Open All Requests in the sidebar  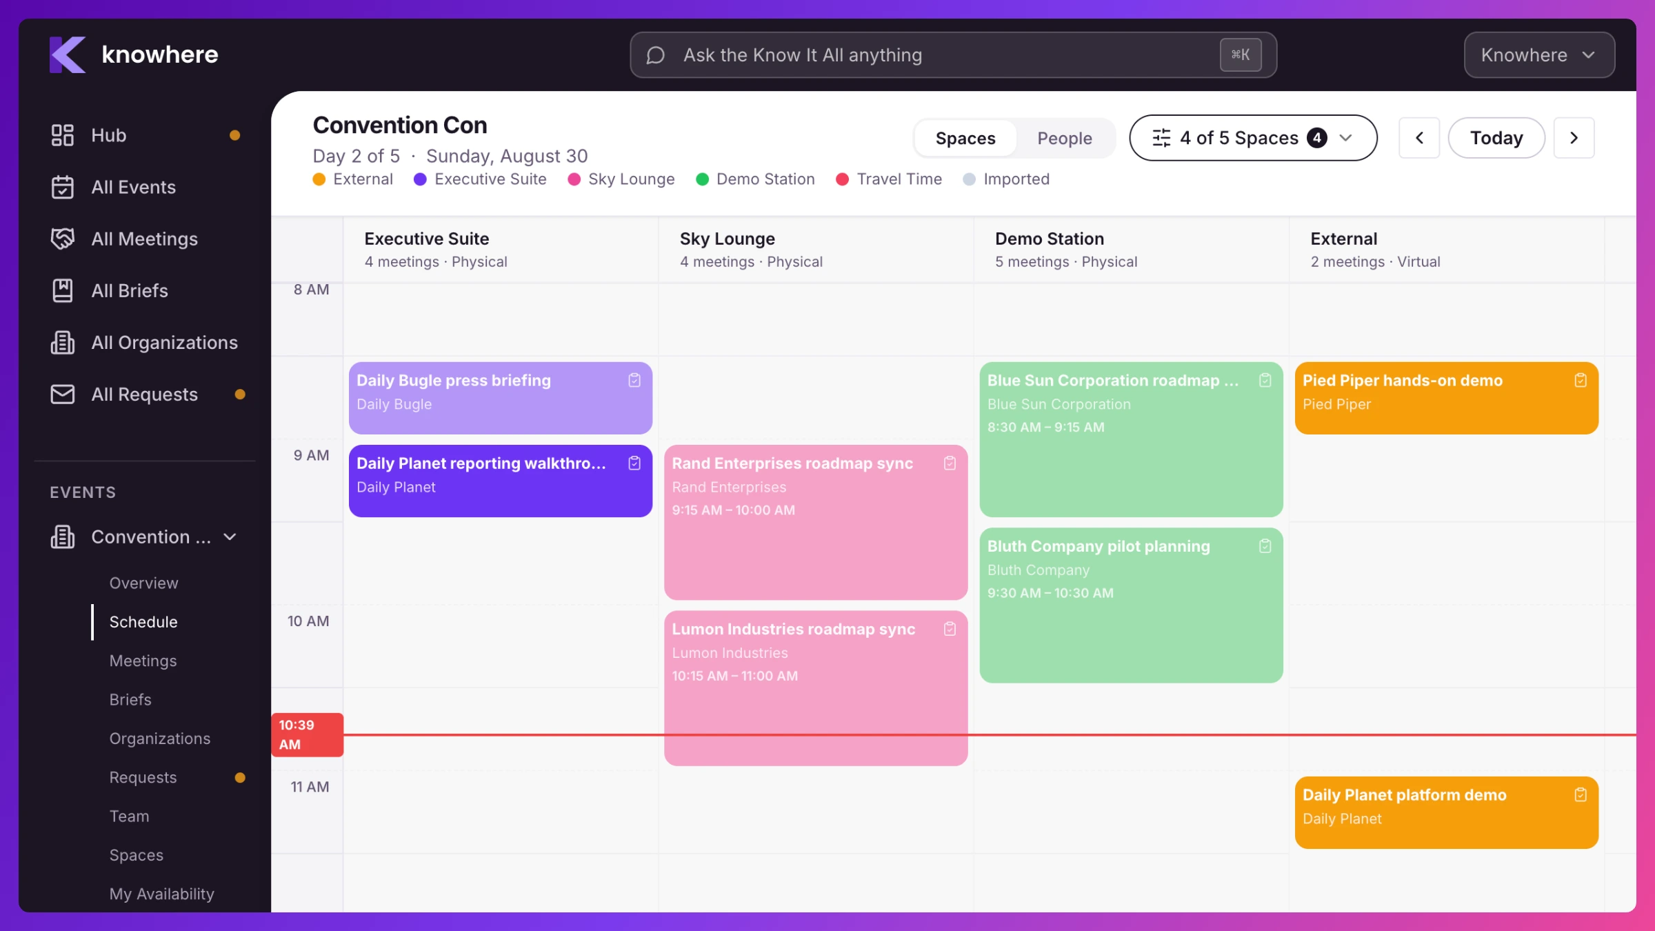pyautogui.click(x=145, y=394)
